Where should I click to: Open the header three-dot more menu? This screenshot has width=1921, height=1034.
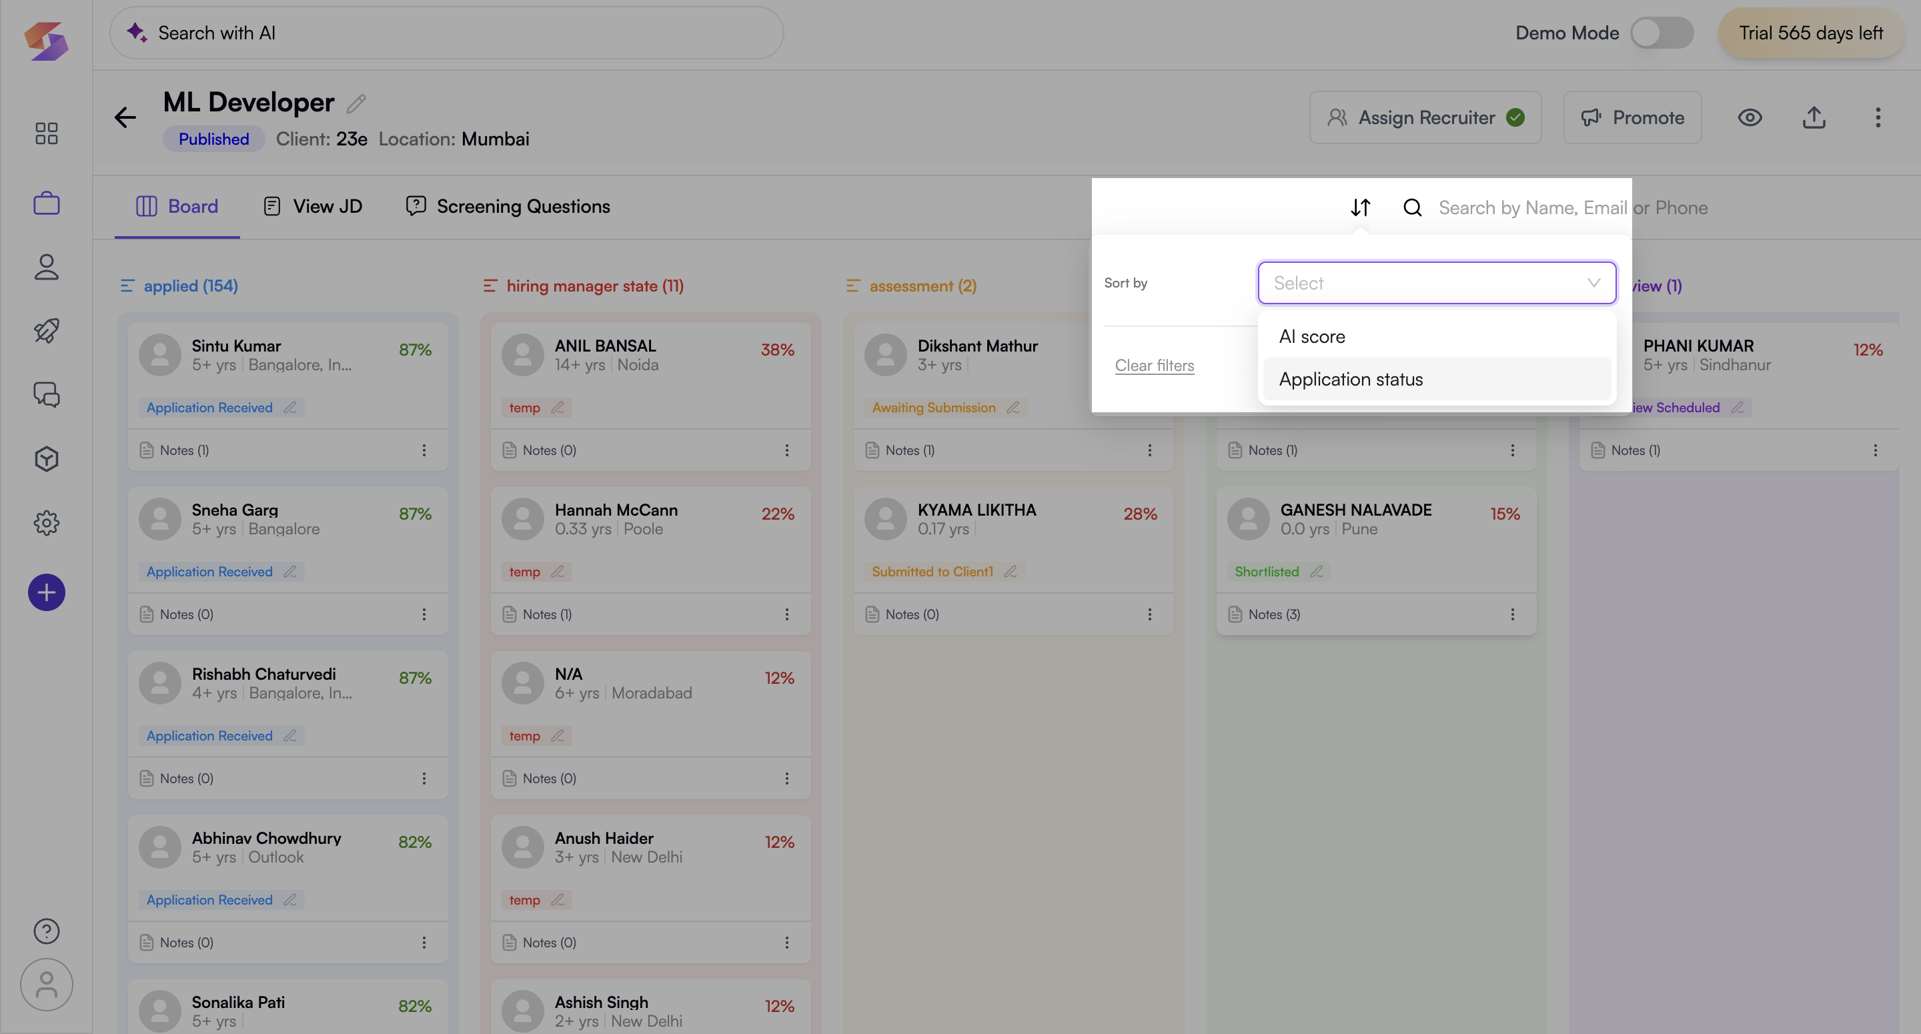[1878, 117]
